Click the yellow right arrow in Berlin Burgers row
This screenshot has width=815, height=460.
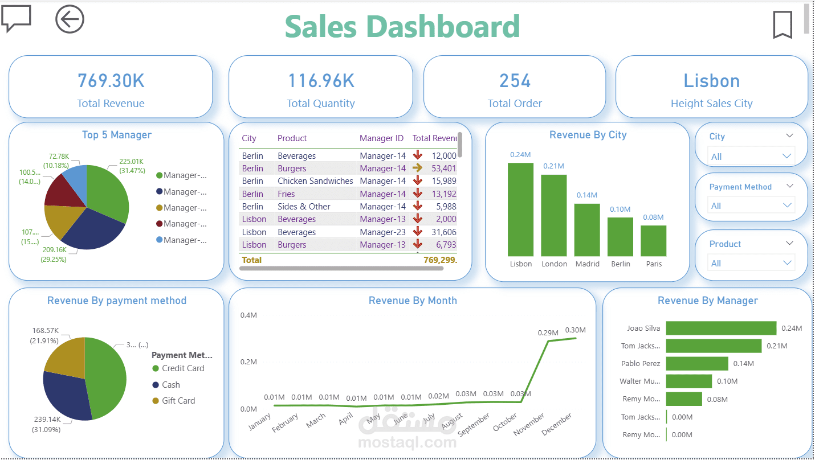418,168
